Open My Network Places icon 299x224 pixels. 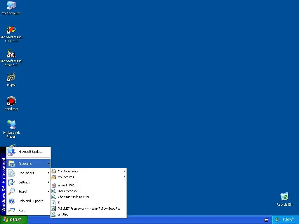[x=11, y=129]
